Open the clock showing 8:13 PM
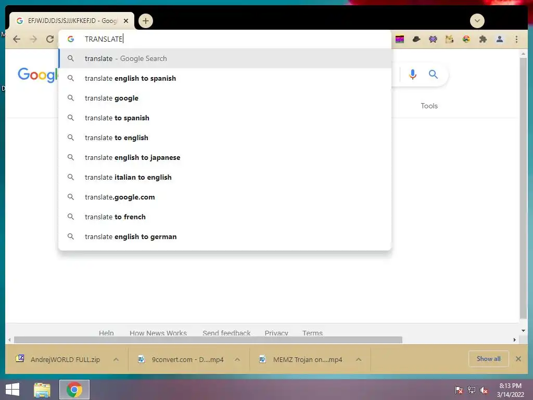Viewport: 533px width, 400px height. pos(510,390)
